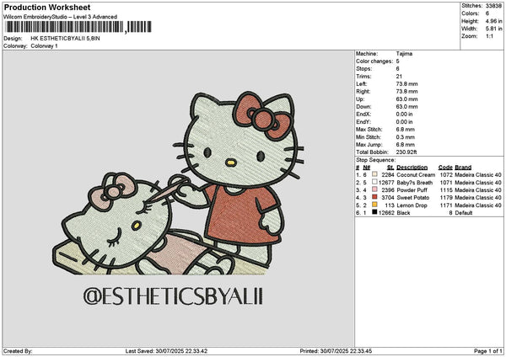Select design name HK ESTHETICSBYALII 5,8IN

click(x=65, y=39)
